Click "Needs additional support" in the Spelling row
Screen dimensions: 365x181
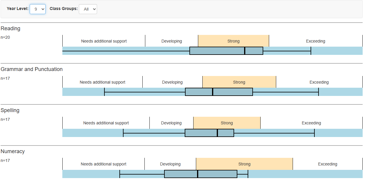click(106, 123)
